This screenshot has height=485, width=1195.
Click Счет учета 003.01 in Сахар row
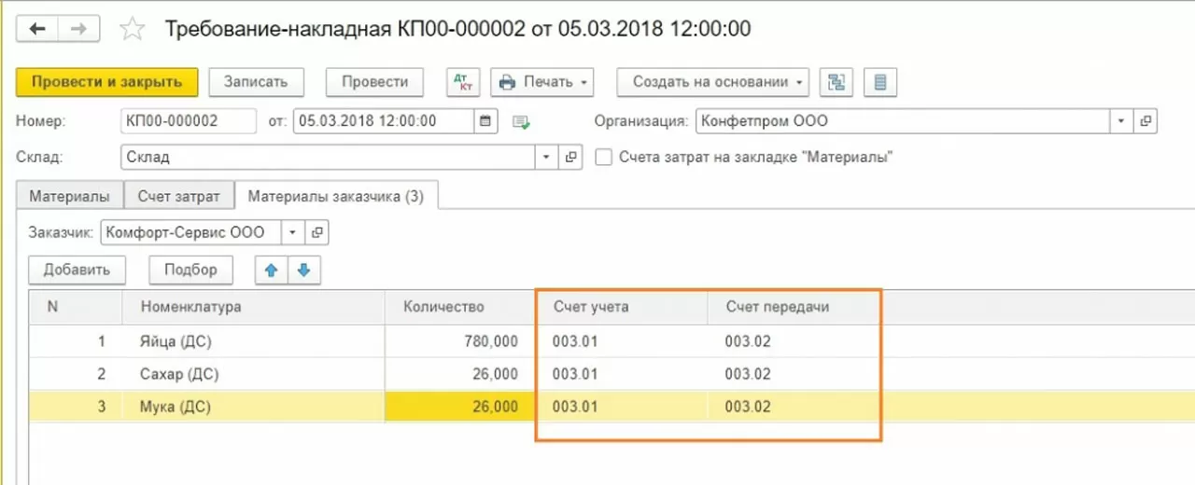click(x=622, y=374)
